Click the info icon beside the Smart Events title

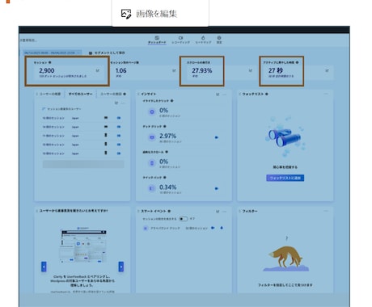tap(169, 211)
